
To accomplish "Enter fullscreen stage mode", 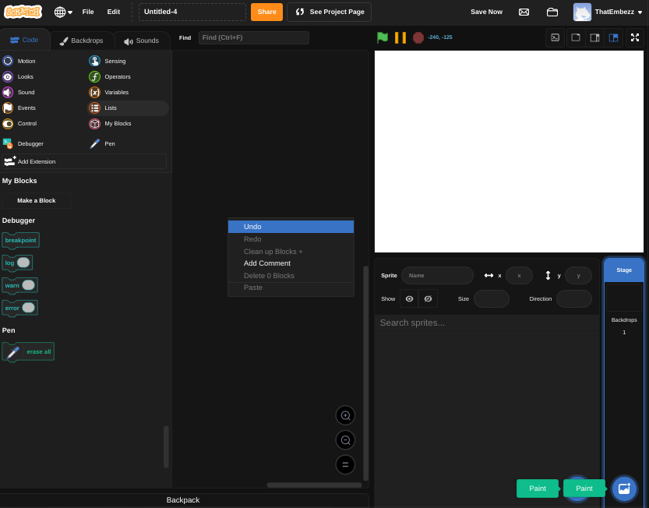I will [635, 37].
